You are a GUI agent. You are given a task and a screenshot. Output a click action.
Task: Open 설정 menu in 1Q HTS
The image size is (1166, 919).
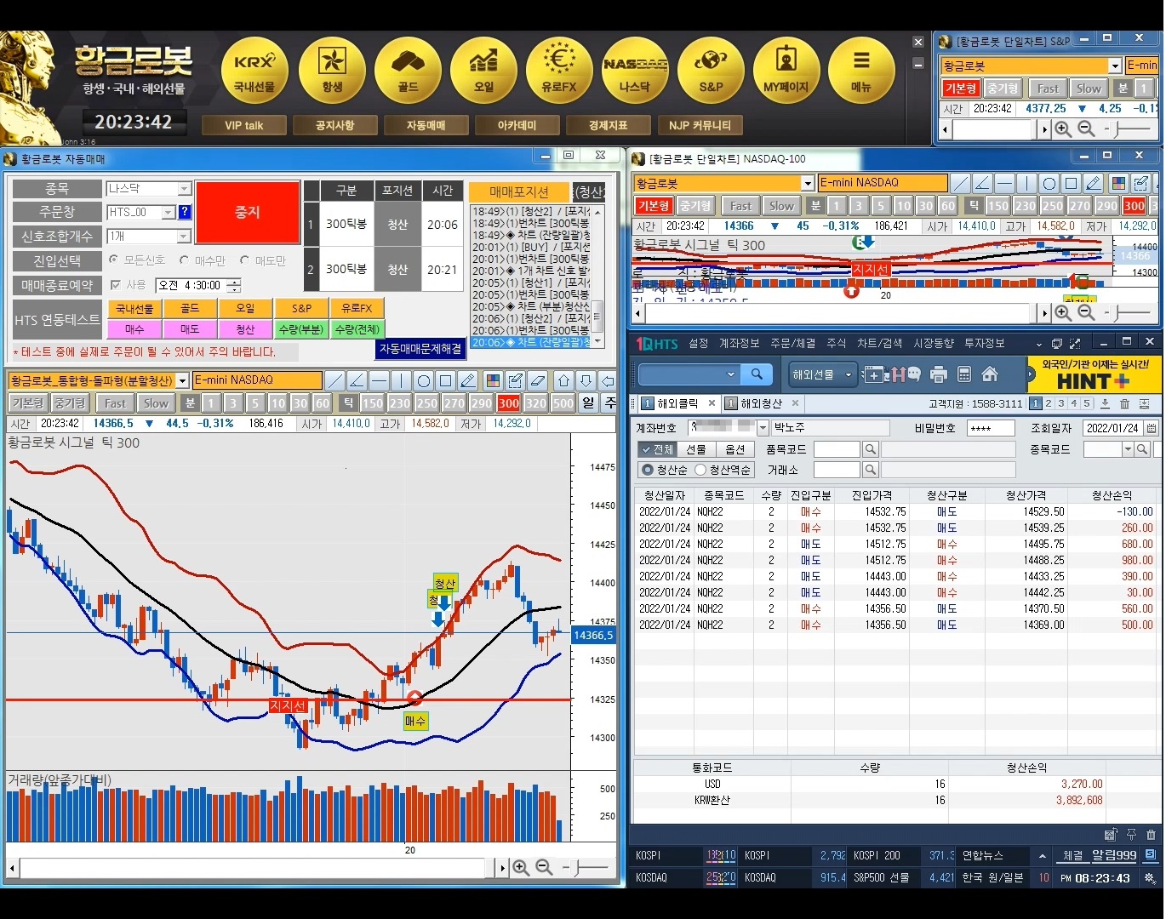point(699,343)
